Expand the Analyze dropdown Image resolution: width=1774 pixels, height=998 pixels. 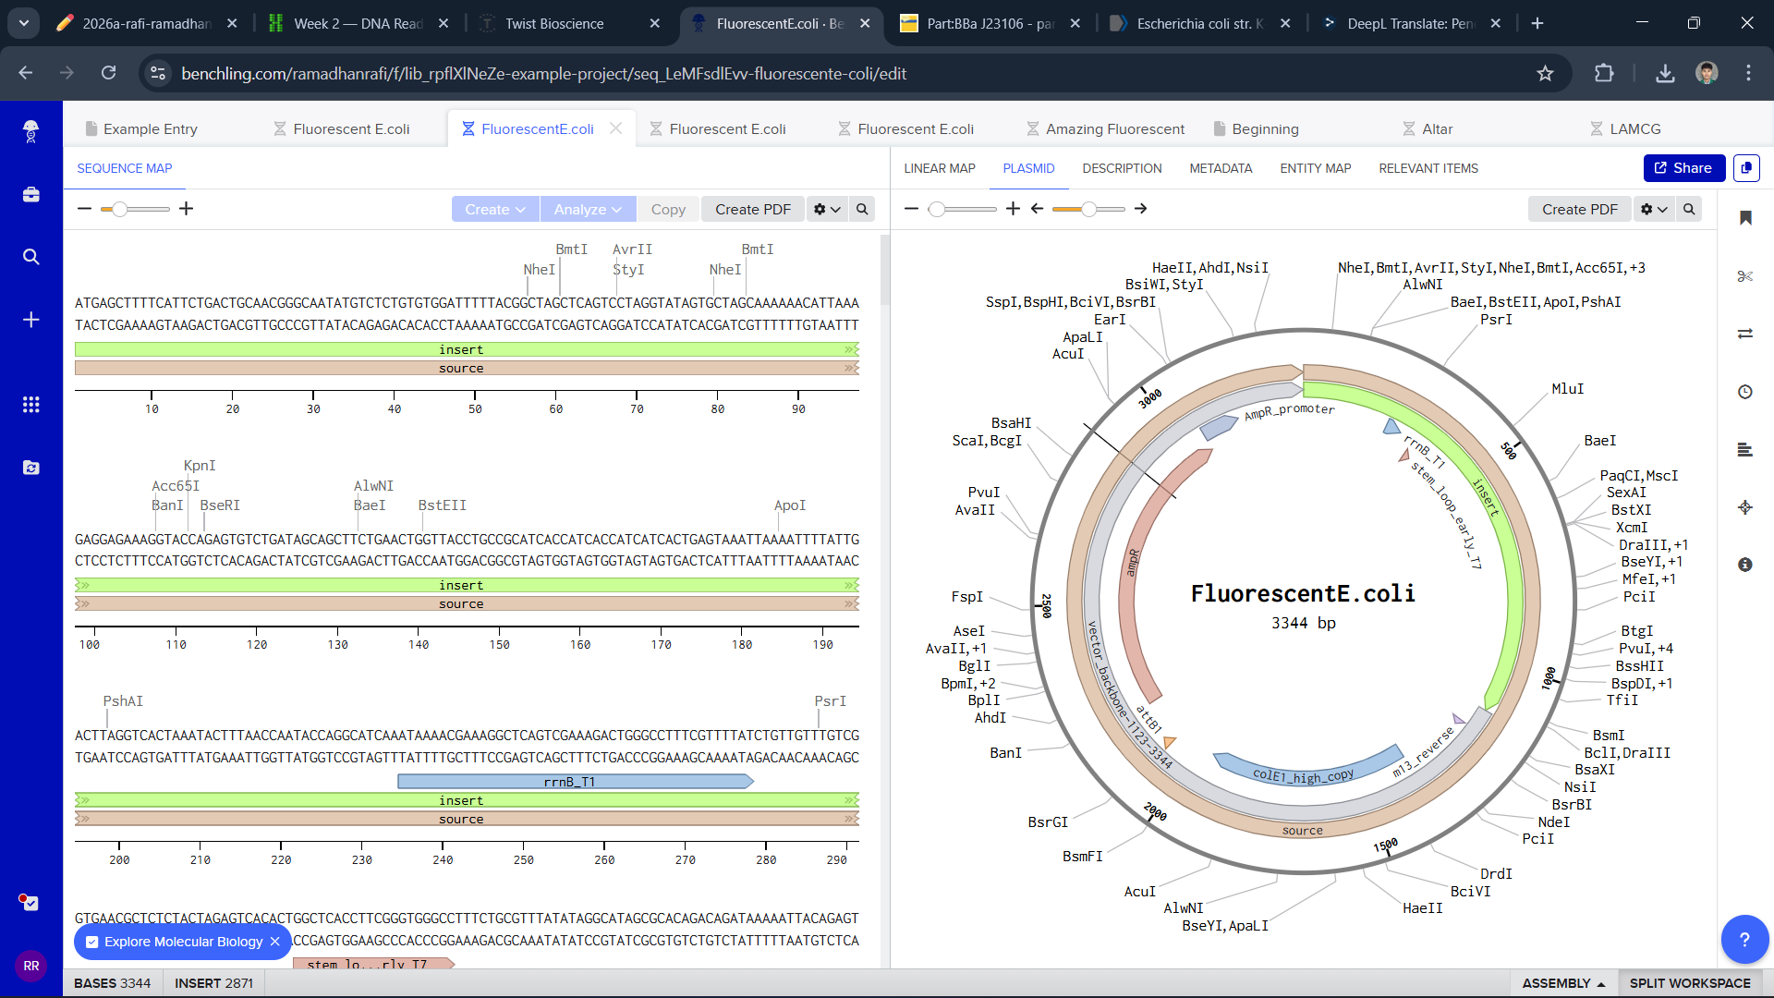587,210
